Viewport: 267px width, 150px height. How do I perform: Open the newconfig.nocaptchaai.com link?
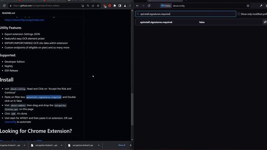(x=24, y=20)
